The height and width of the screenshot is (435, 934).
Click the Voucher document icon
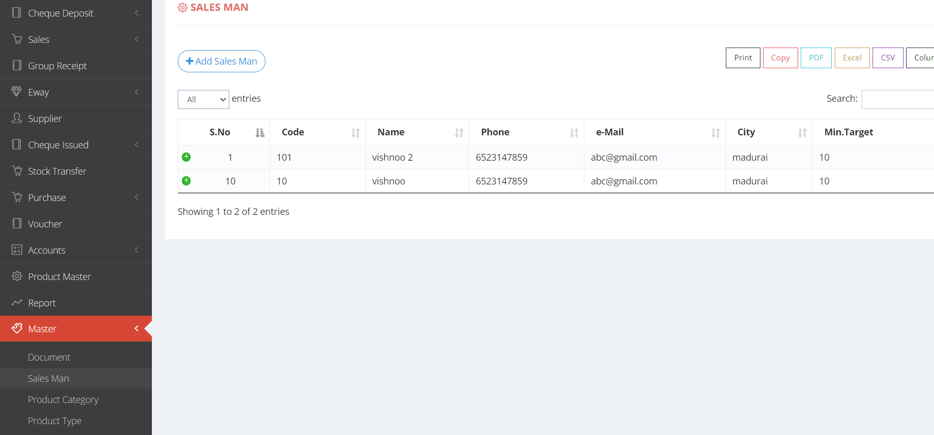point(17,224)
